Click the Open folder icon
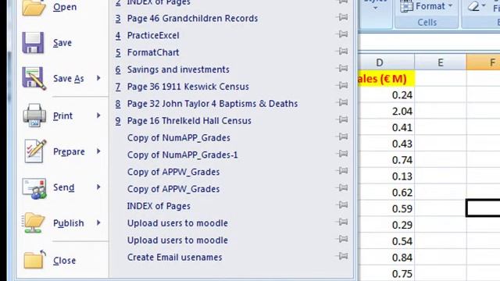Viewport: 500px width, 281px height. coord(34,7)
